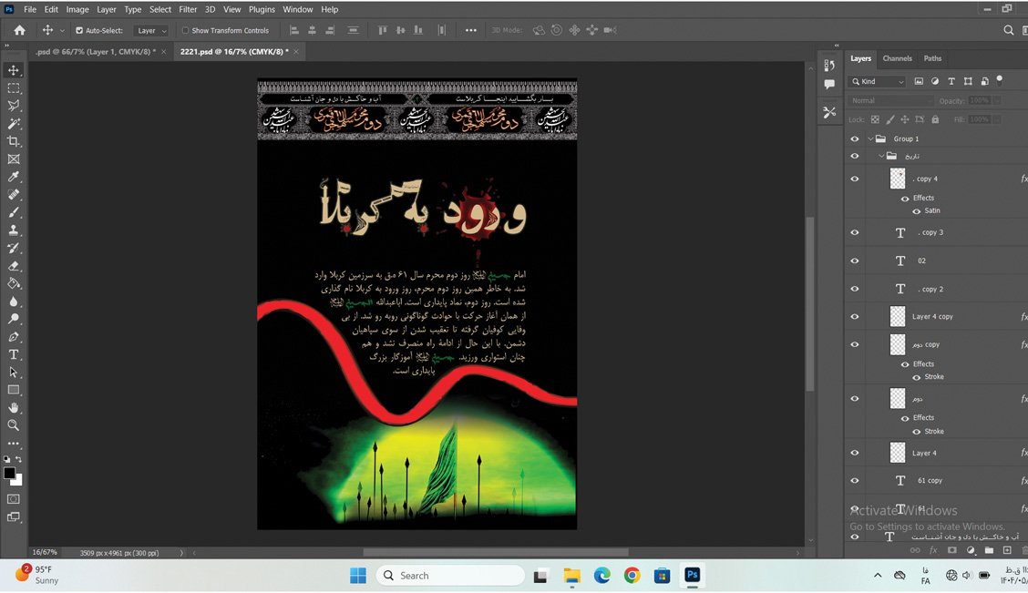Hide the 61 copy text layer
This screenshot has height=593, width=1028.
(x=854, y=480)
